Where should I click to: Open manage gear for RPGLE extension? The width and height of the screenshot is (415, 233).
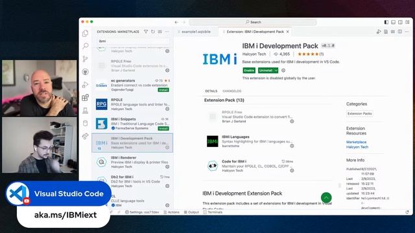tap(167, 109)
